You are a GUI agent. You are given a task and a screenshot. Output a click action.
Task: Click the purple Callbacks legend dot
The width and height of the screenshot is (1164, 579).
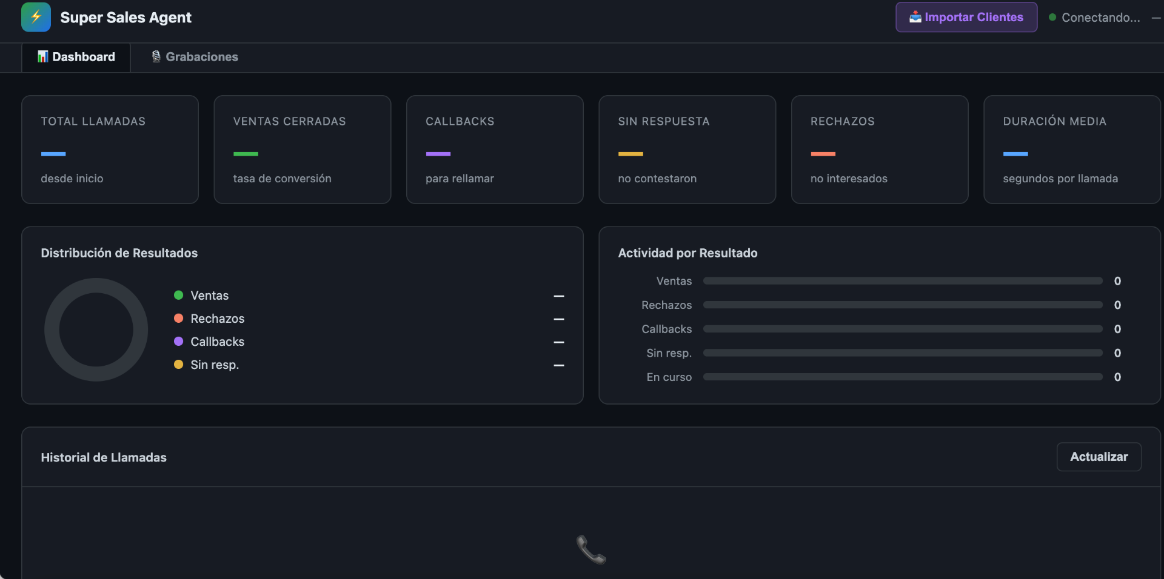coord(178,341)
